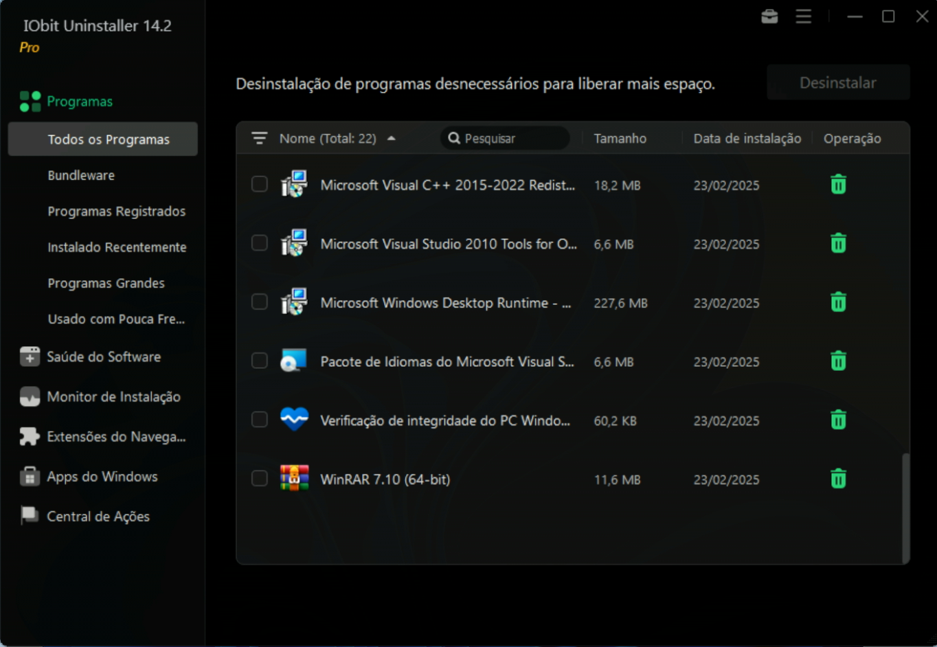
Task: Click the Saúde do Software icon
Action: click(30, 356)
